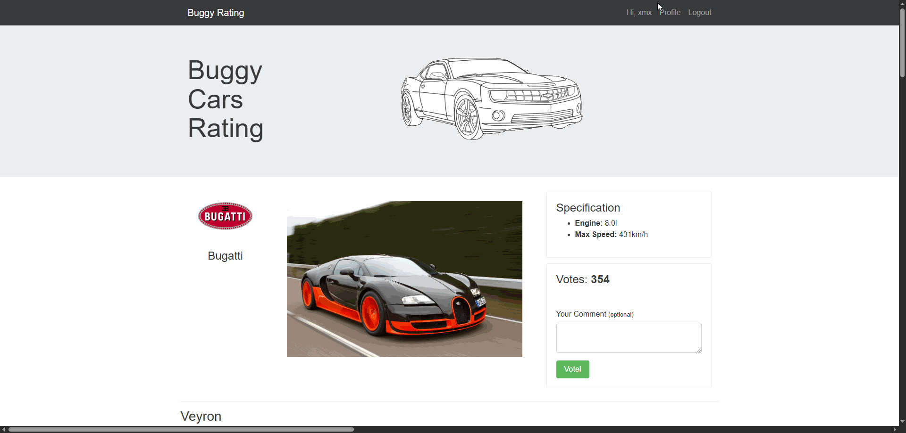Open the Profile page
906x433 pixels.
point(670,13)
